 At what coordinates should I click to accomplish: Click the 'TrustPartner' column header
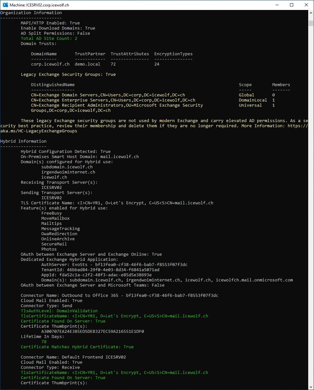coord(90,54)
